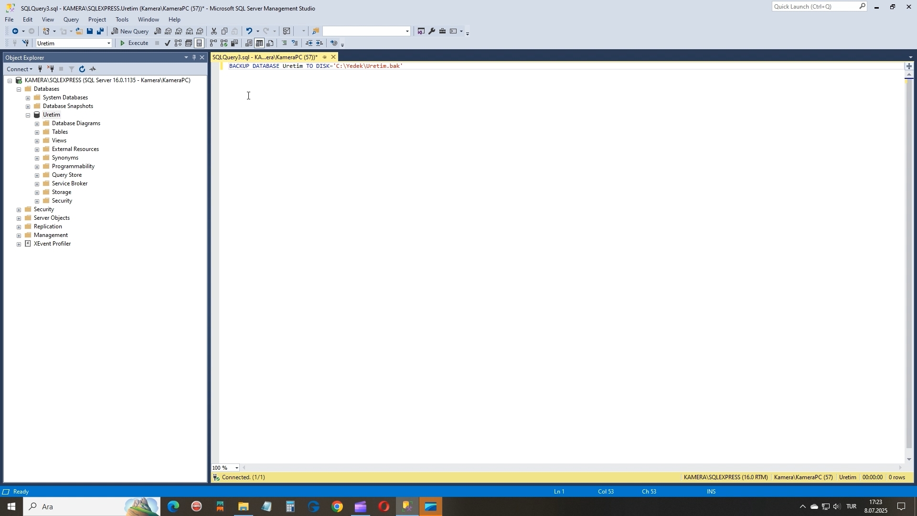
Task: Switch output to Results to File
Action: [270, 43]
